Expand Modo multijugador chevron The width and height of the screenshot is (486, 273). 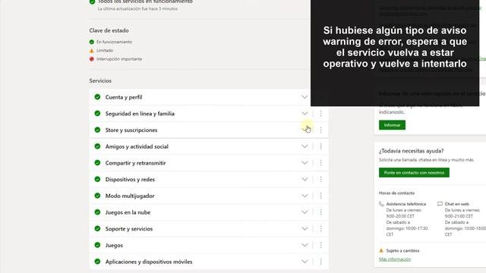tap(305, 196)
